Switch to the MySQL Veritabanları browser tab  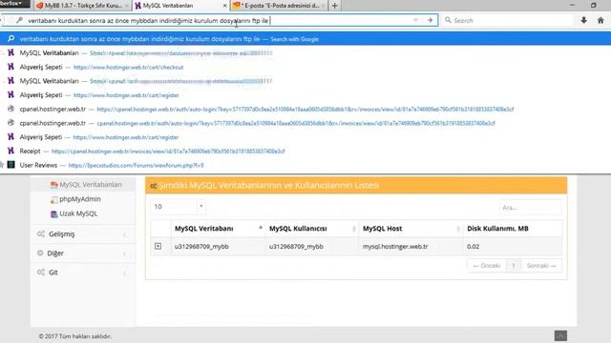181,6
